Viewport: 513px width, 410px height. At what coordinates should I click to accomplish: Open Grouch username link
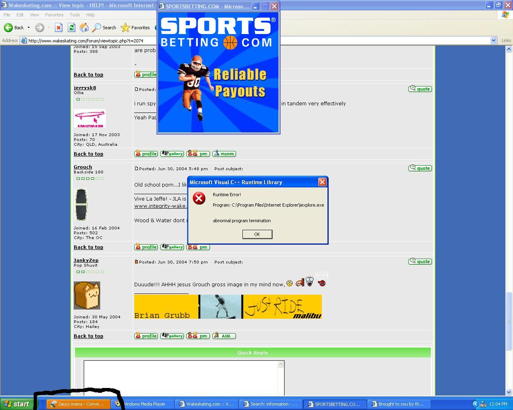(83, 167)
